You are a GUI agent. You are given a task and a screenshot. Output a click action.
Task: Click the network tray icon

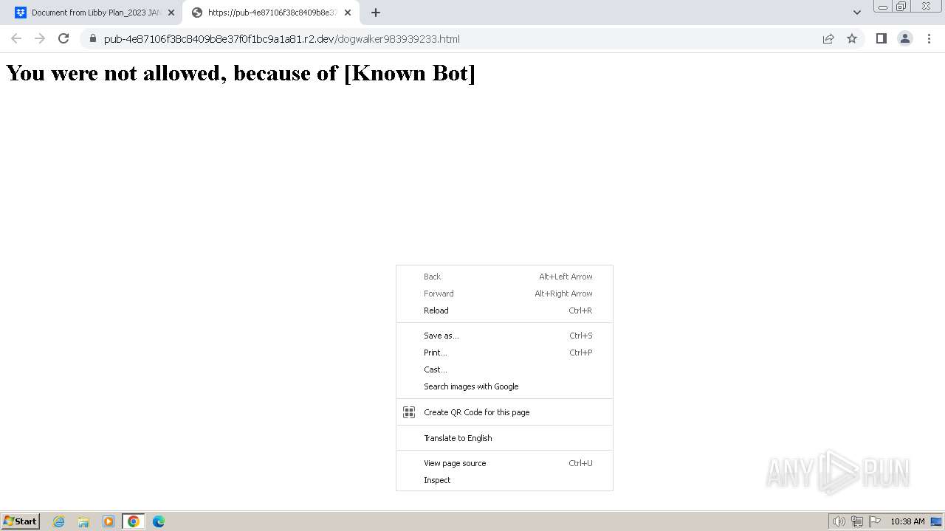[857, 521]
